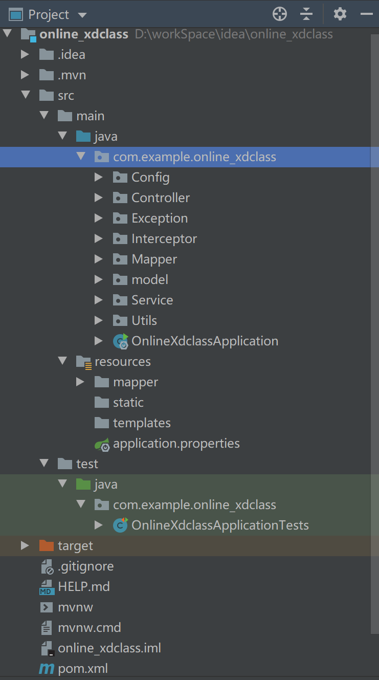Select the templates folder
The width and height of the screenshot is (379, 680).
[x=142, y=423]
